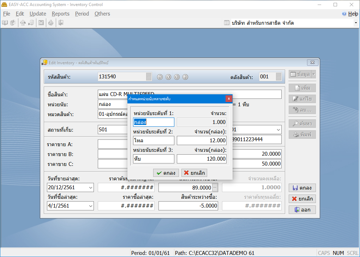
Task: Expand the last sale date dropdown 20/12/2561
Action: click(x=90, y=187)
